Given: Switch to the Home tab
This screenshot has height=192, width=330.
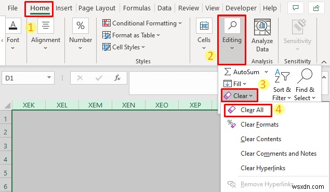Looking at the screenshot, I should 39,8.
